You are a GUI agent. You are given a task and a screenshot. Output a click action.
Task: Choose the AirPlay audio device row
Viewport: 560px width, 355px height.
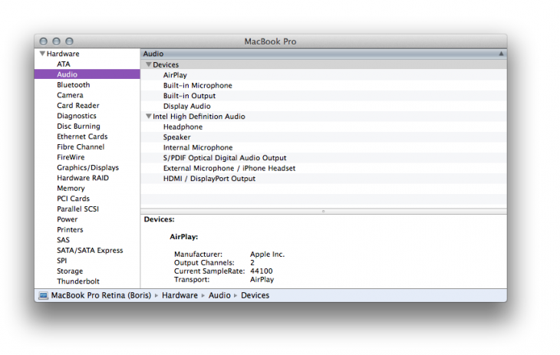[324, 75]
